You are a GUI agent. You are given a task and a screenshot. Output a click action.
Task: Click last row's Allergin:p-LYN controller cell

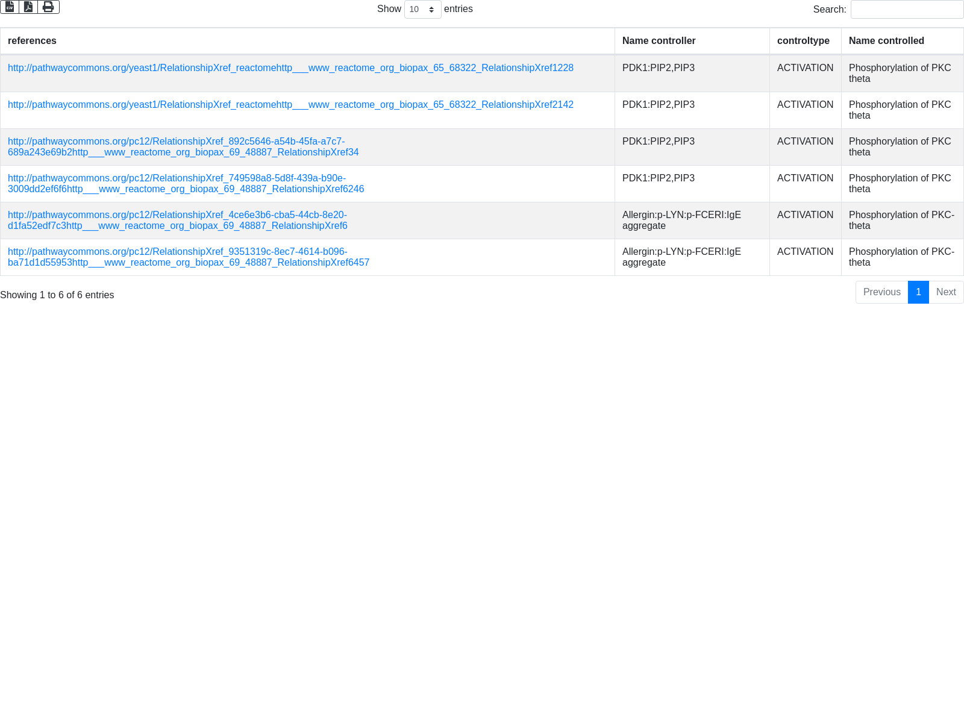pyautogui.click(x=681, y=257)
